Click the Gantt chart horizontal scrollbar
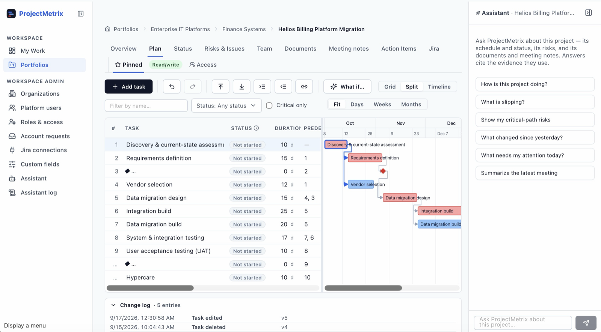 363,288
